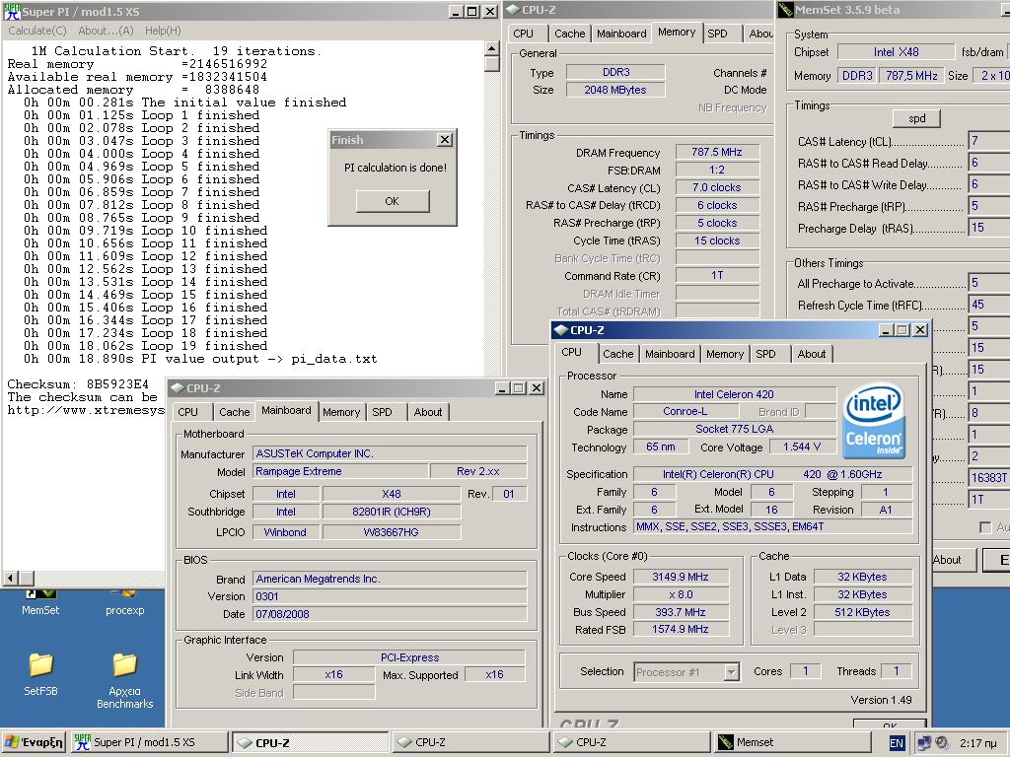
Task: Click the network tray icon
Action: [x=924, y=742]
